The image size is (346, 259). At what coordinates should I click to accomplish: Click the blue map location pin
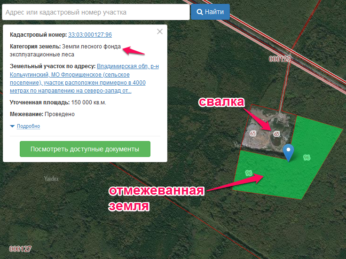click(288, 152)
